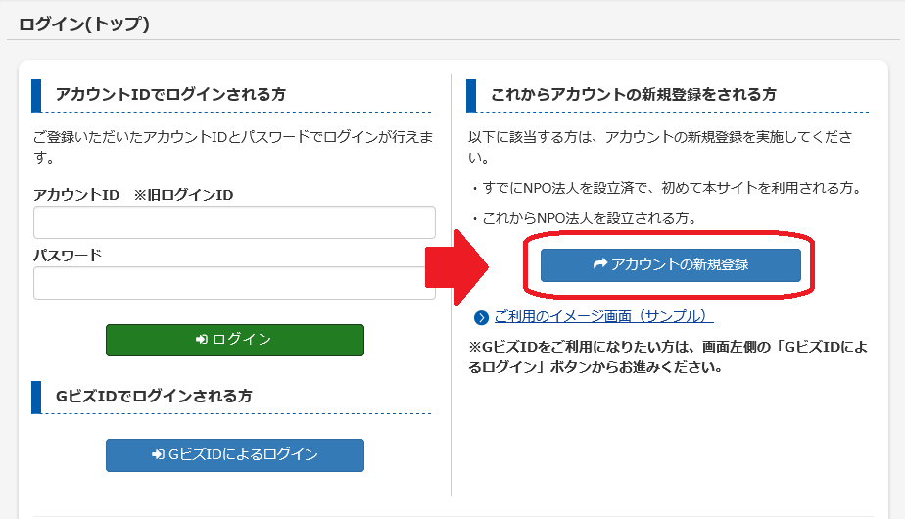Click the アカウントID ※旧ログインID label

(x=133, y=195)
